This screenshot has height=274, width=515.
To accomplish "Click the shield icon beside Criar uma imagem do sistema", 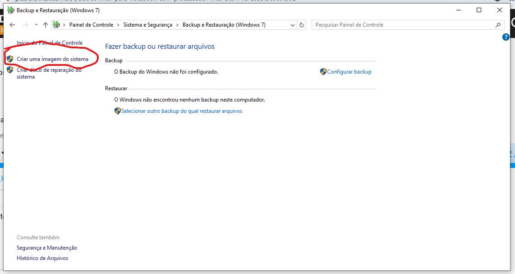I will pyautogui.click(x=10, y=59).
